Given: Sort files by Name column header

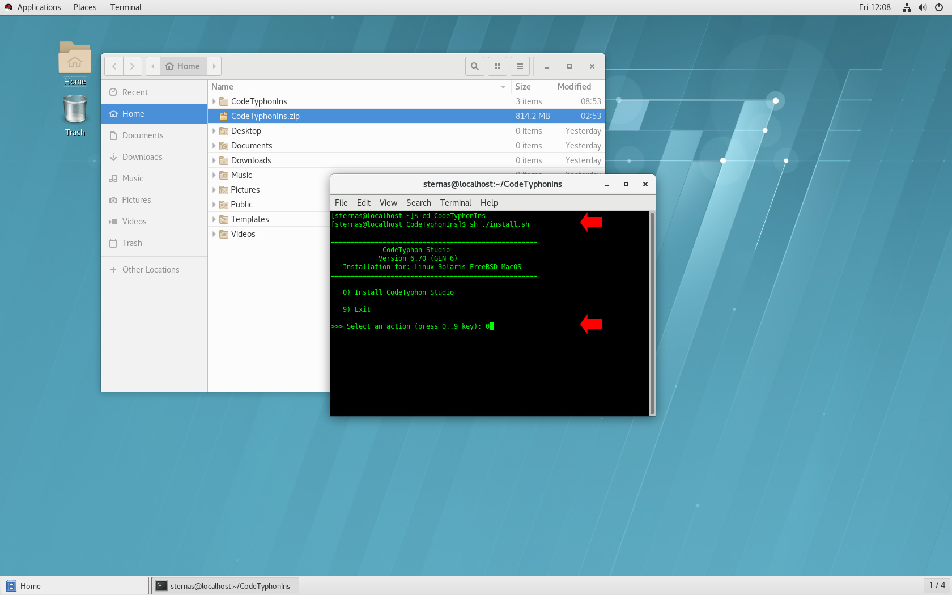Looking at the screenshot, I should pyautogui.click(x=359, y=87).
